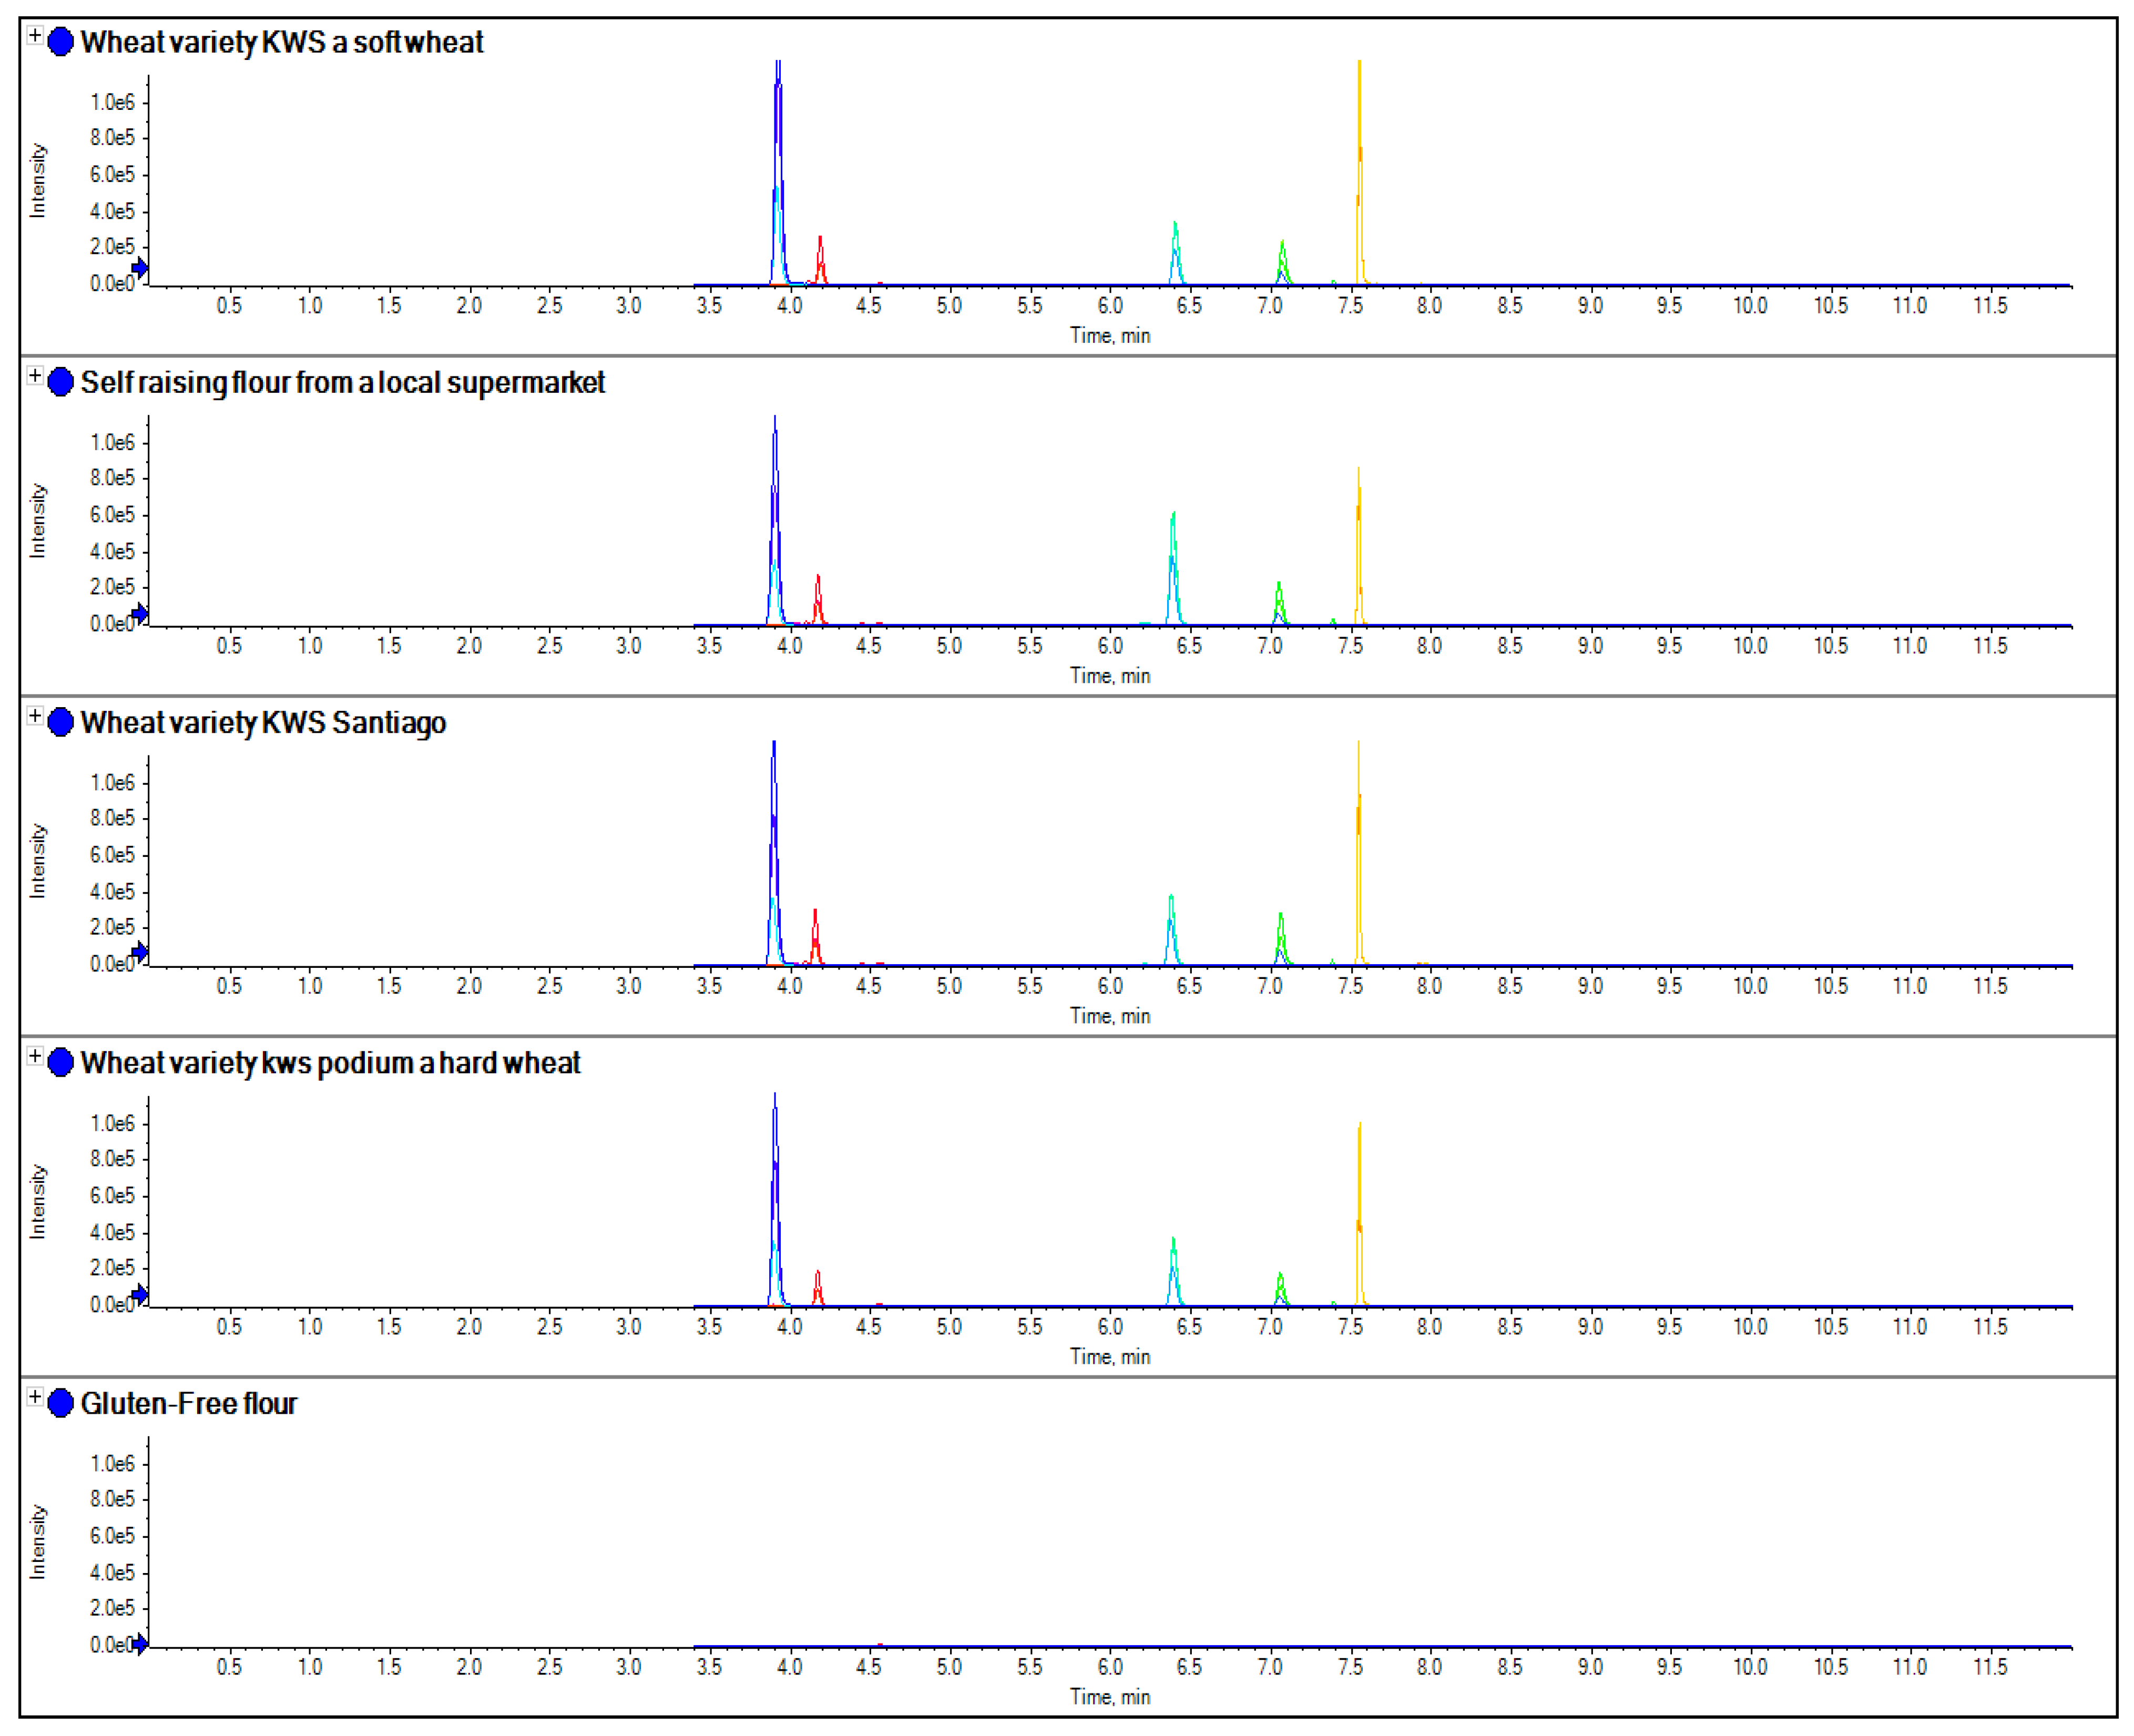Click blue circle icon beside KWS soft wheat

coord(61,42)
